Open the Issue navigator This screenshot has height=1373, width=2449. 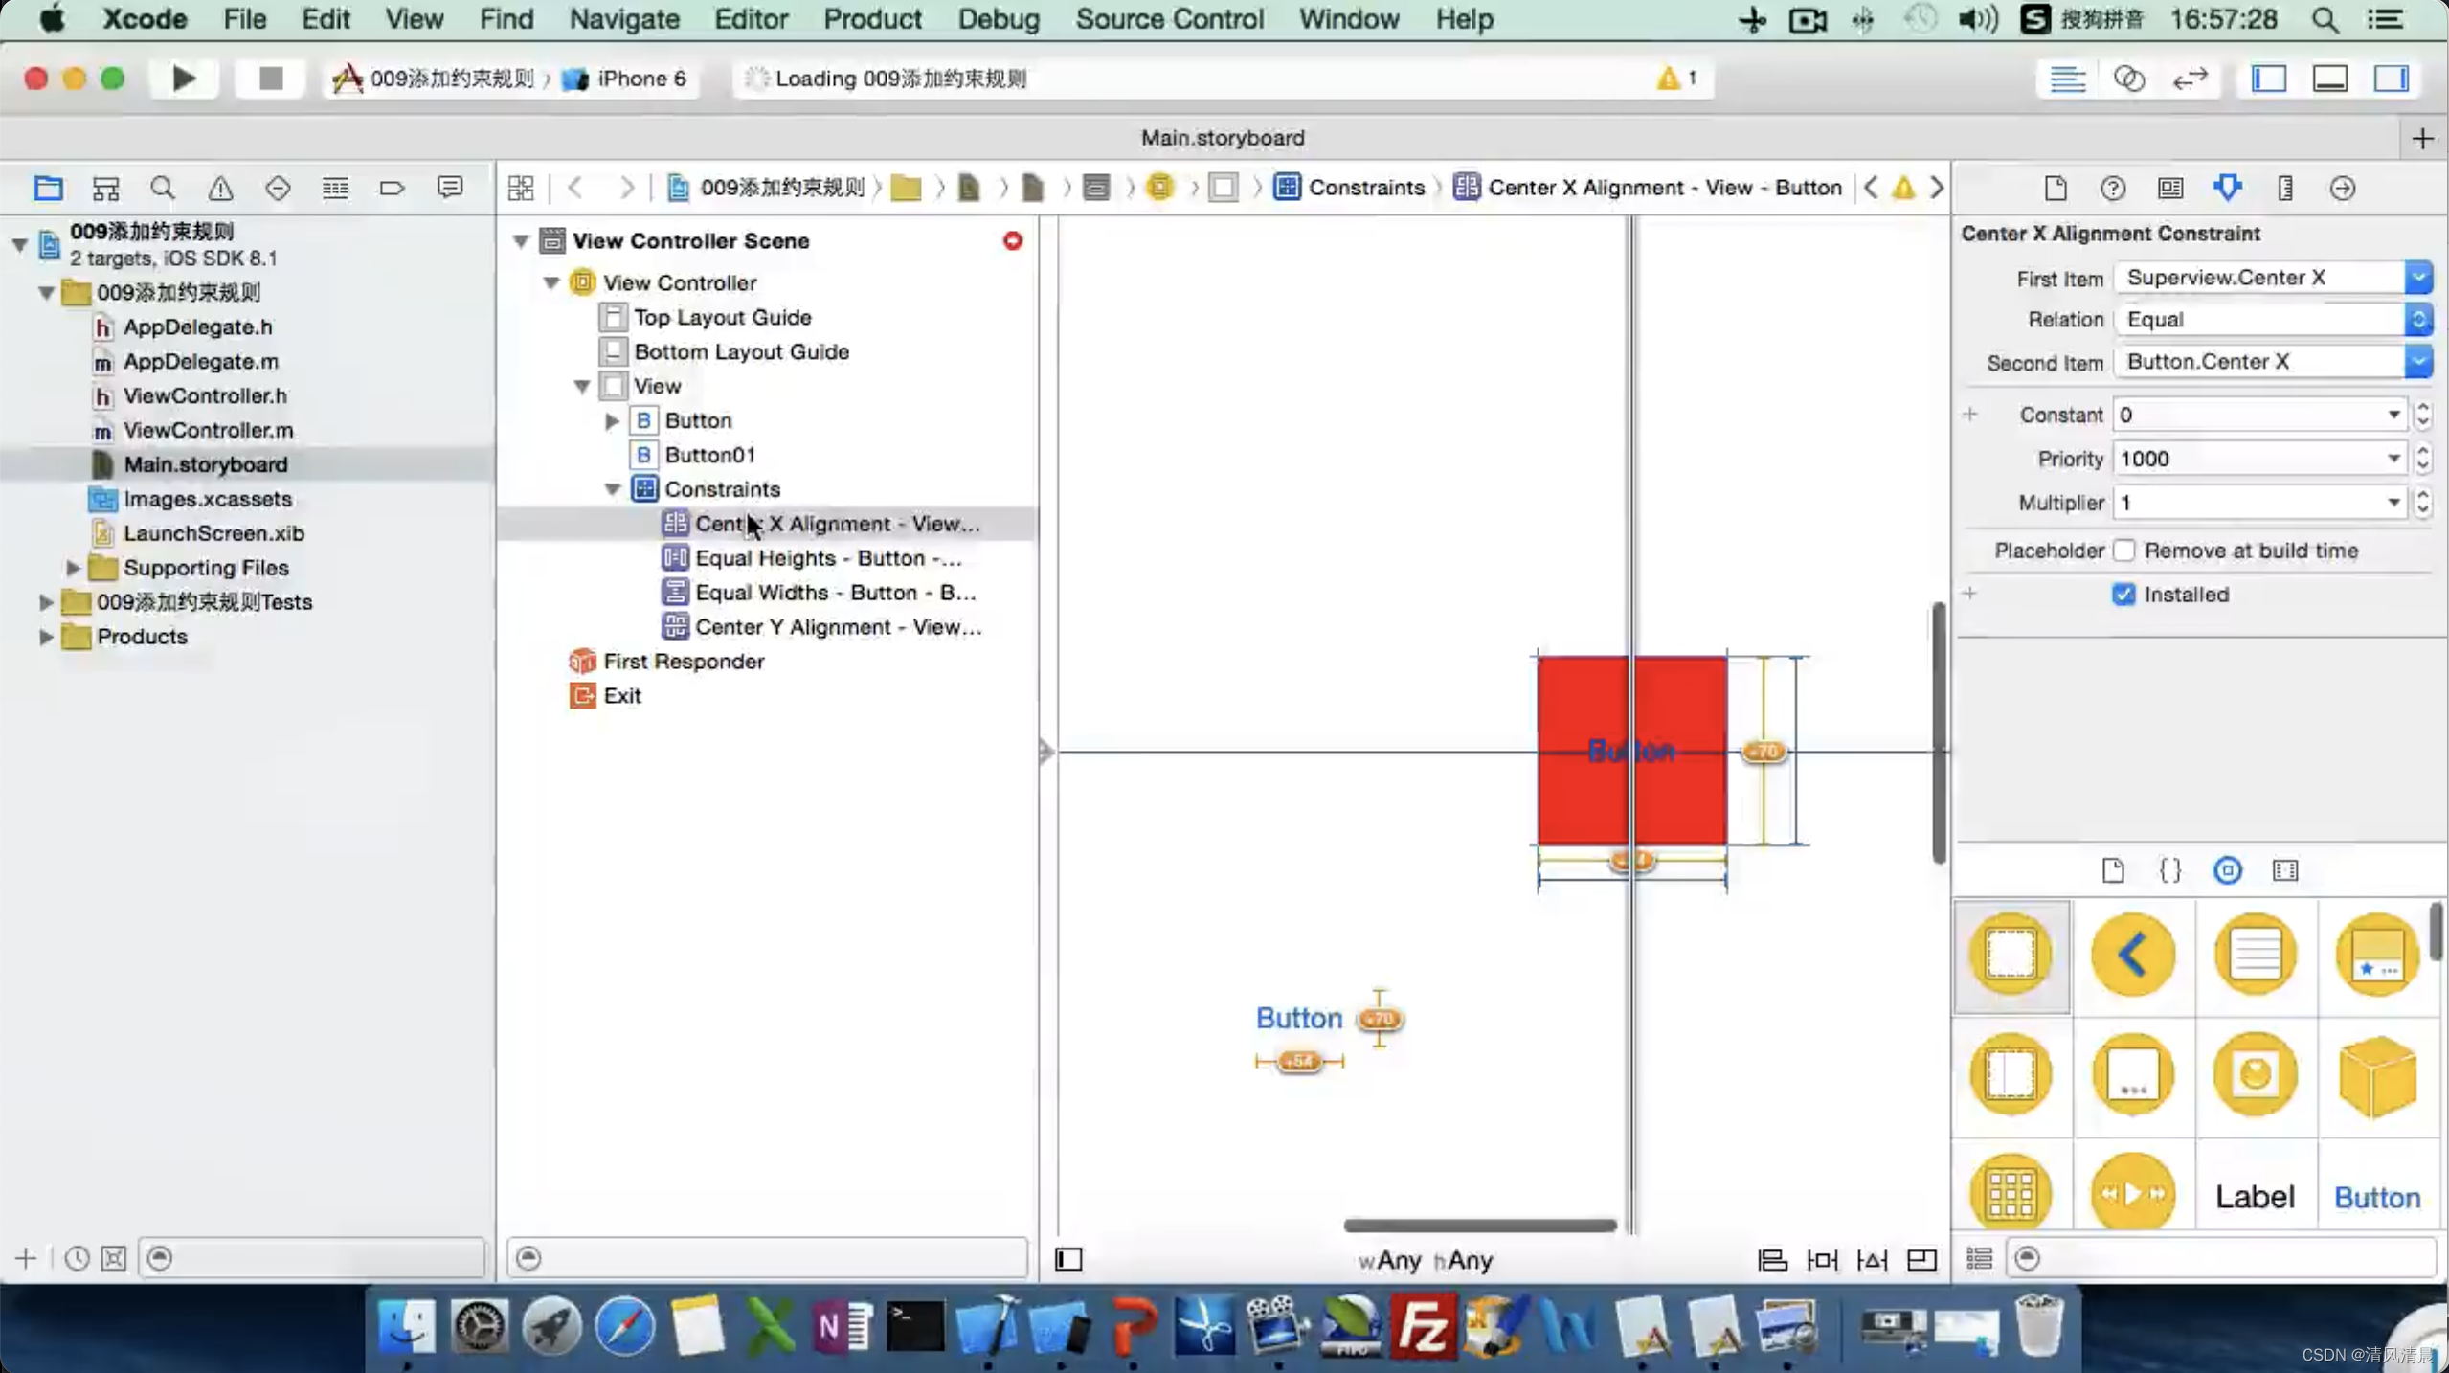220,188
